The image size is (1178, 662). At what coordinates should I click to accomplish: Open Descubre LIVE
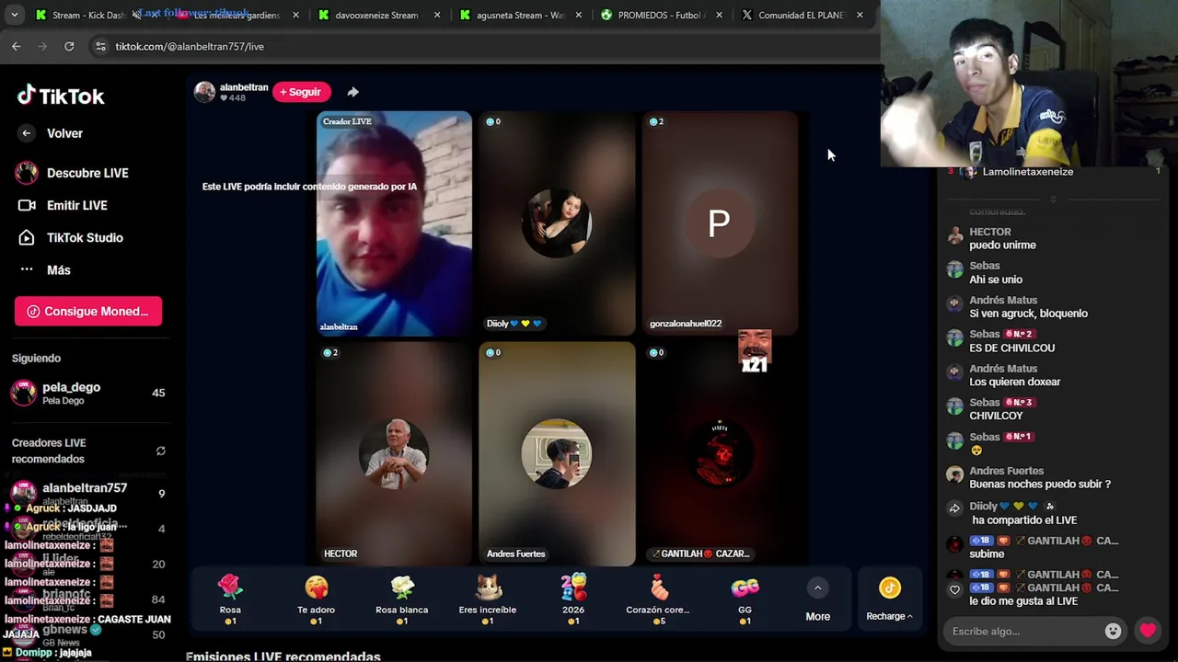[72, 173]
